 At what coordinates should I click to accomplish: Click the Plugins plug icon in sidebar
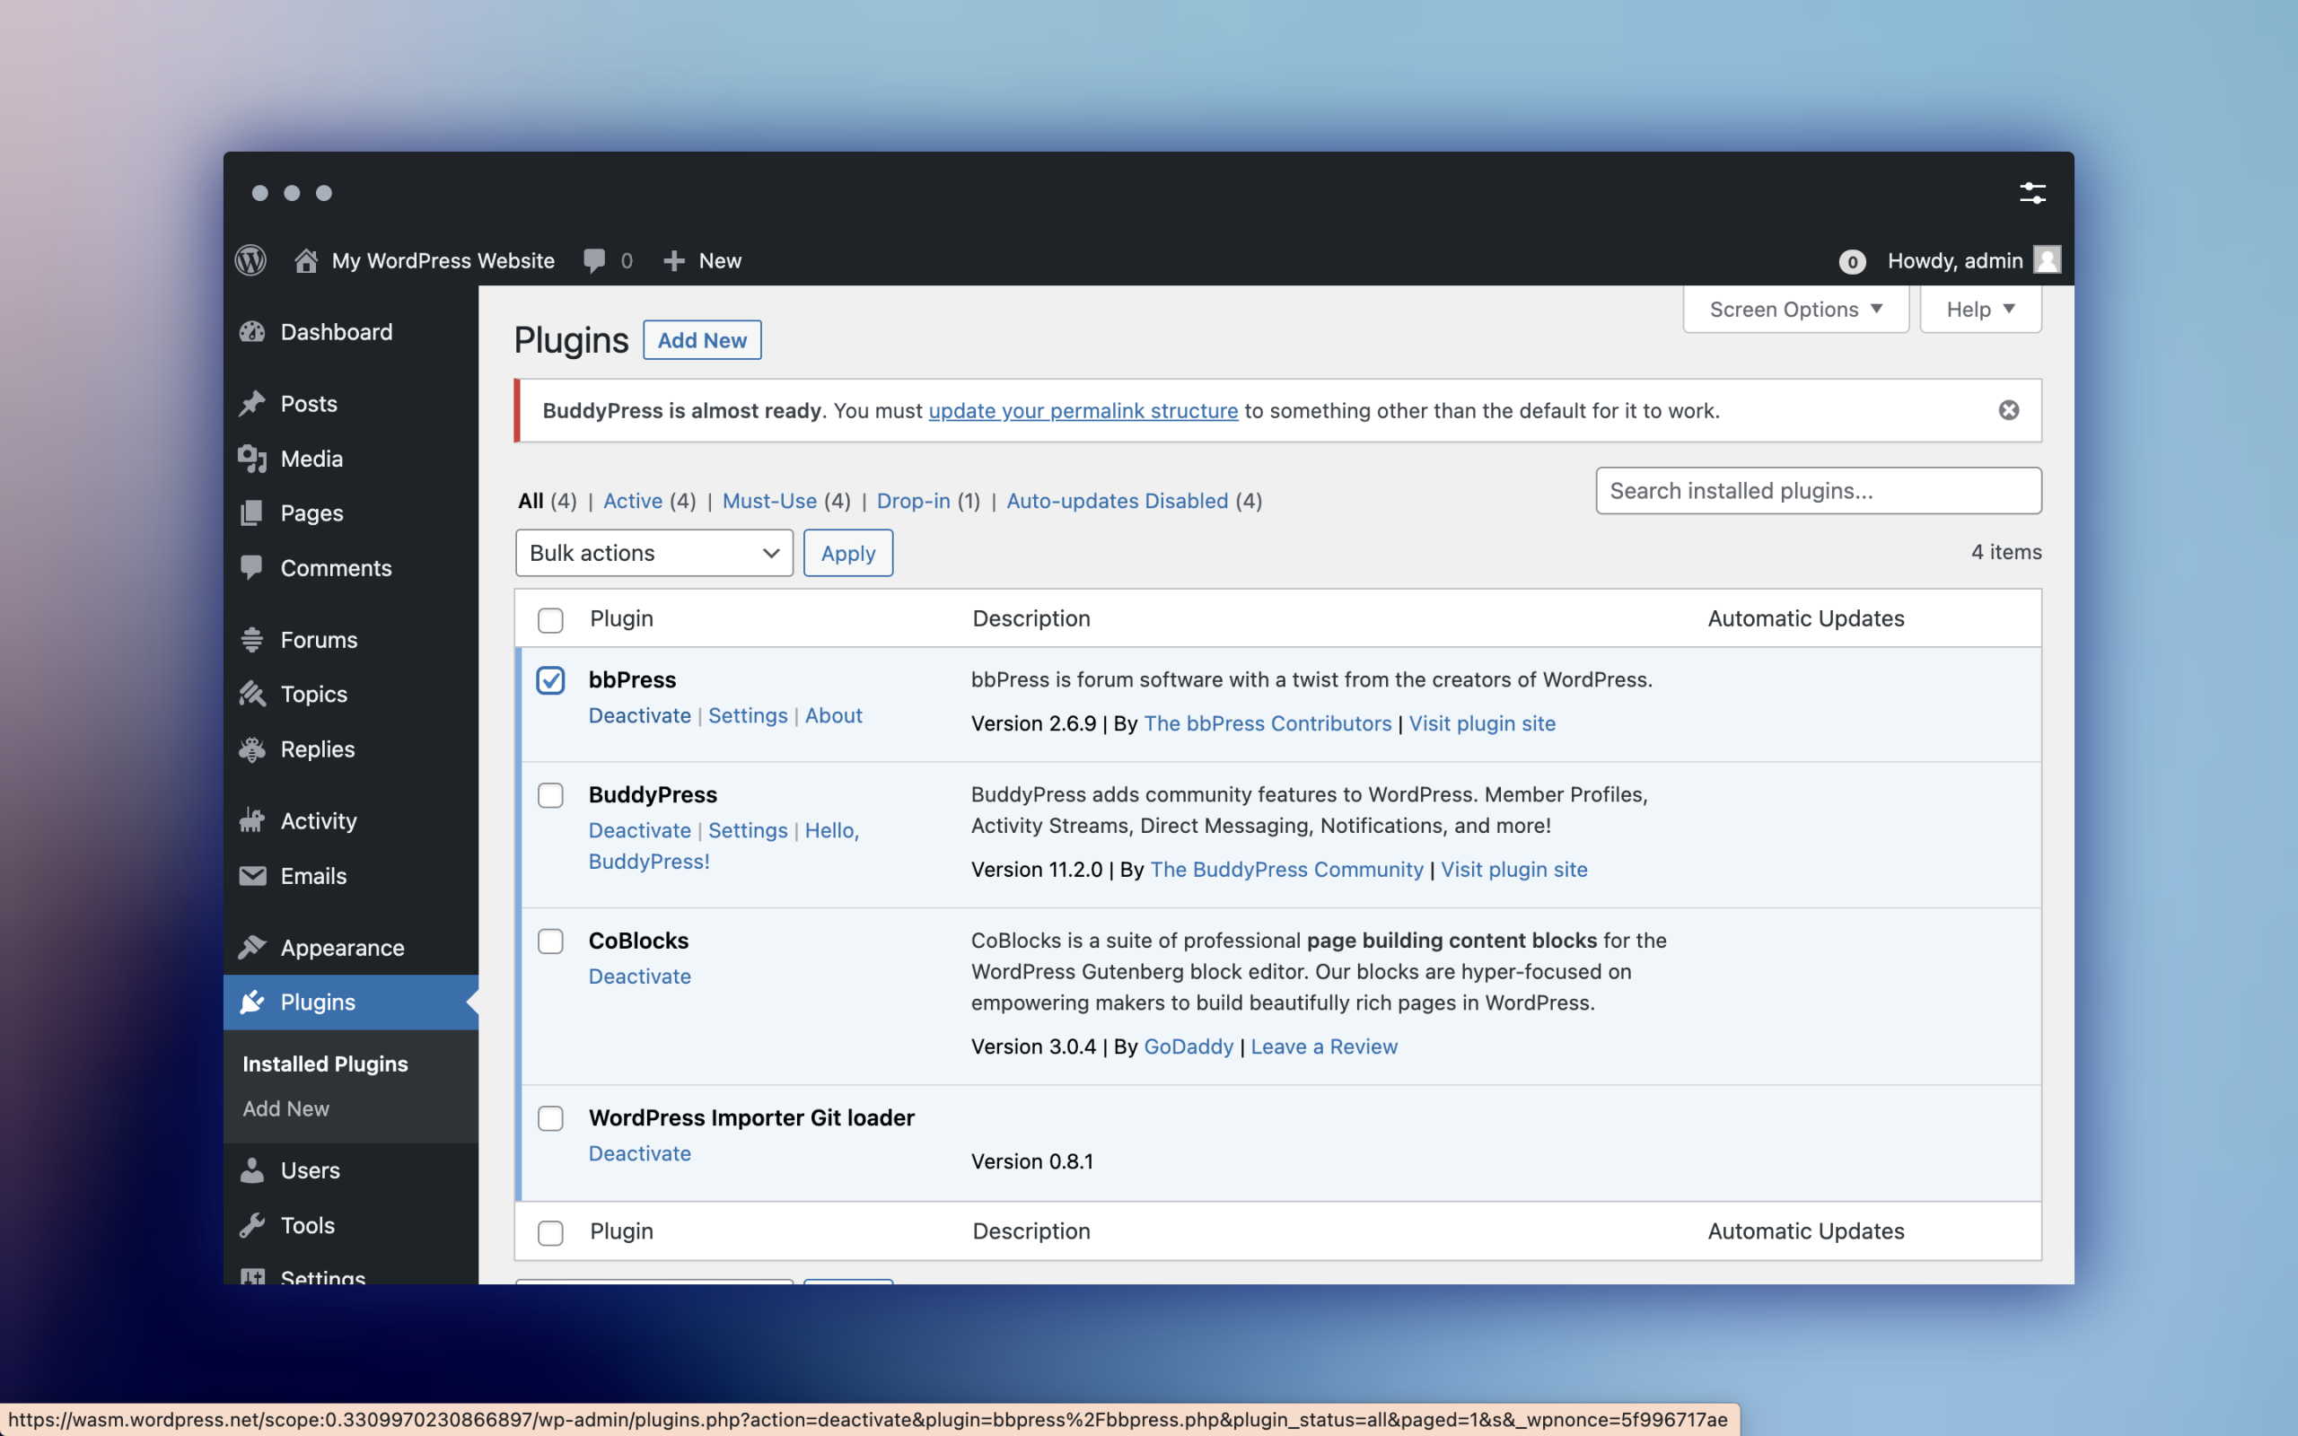(252, 1002)
